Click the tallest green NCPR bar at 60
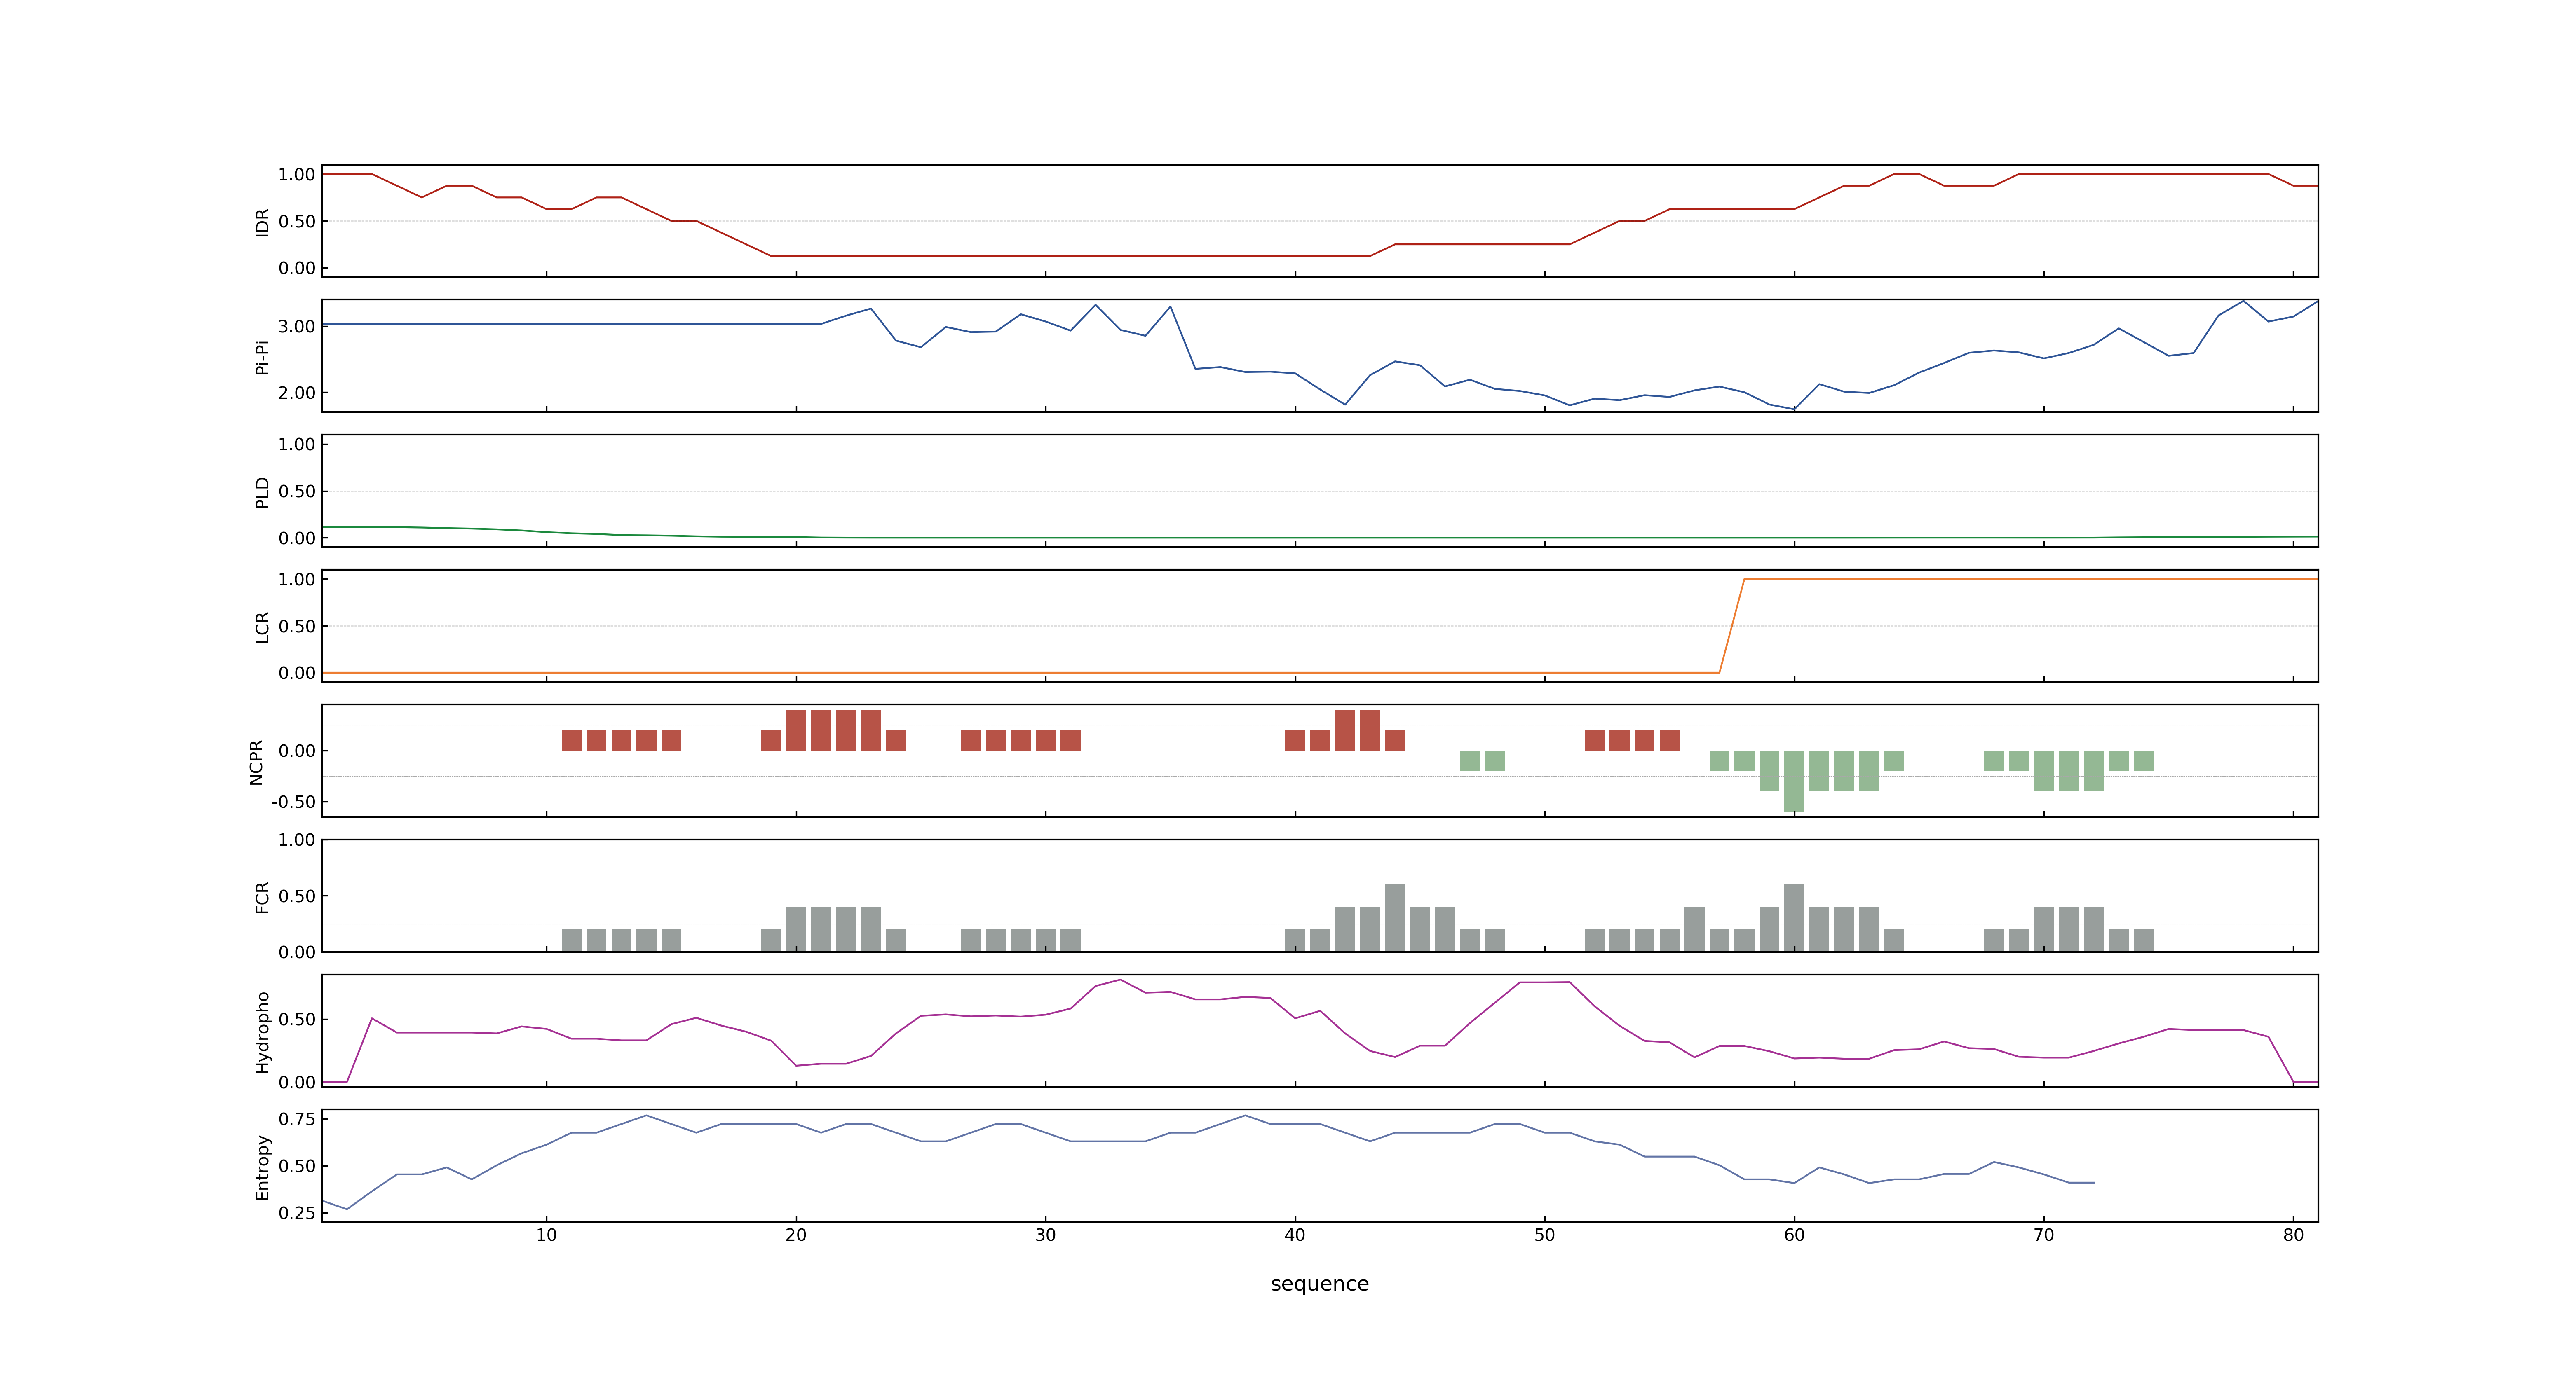The image size is (2576, 1373). (1794, 781)
